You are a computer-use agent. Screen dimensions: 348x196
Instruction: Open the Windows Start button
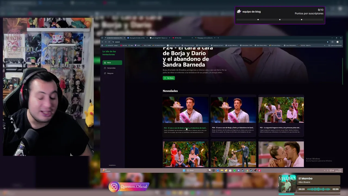(184, 170)
